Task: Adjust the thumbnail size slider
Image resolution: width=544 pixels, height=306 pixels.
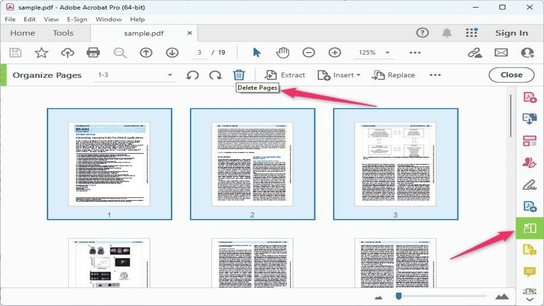Action: [399, 297]
